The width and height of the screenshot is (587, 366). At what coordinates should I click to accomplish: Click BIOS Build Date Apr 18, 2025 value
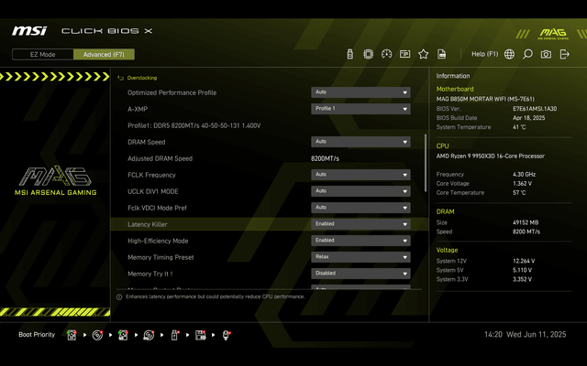click(528, 118)
